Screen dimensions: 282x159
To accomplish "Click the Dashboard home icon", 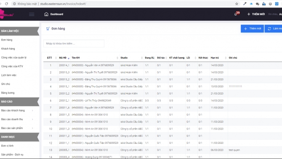I will [x=46, y=14].
